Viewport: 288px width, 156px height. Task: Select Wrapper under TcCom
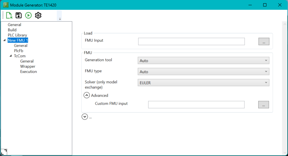28,66
